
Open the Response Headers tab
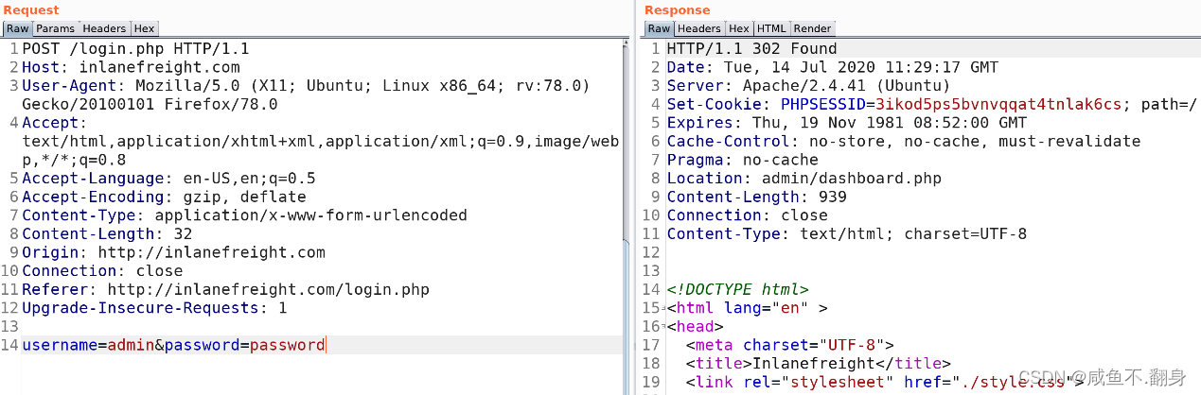(x=698, y=29)
